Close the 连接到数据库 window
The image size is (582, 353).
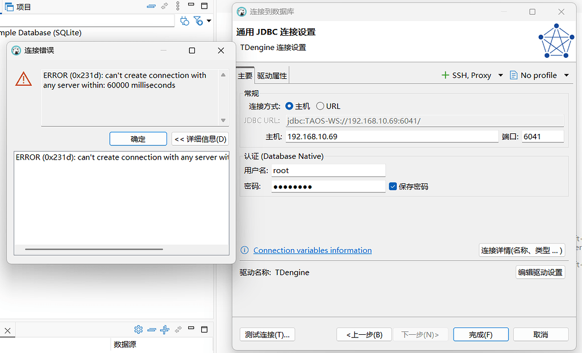point(561,12)
